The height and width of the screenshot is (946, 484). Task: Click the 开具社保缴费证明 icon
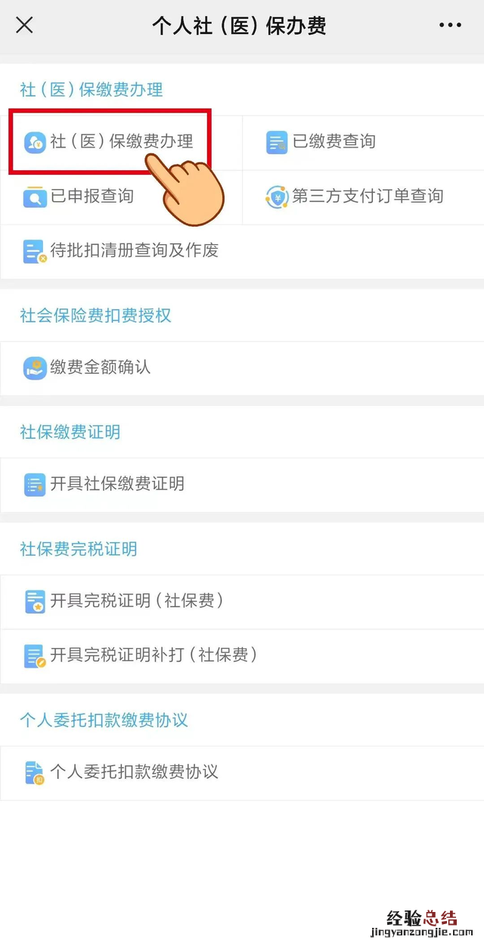pyautogui.click(x=35, y=485)
